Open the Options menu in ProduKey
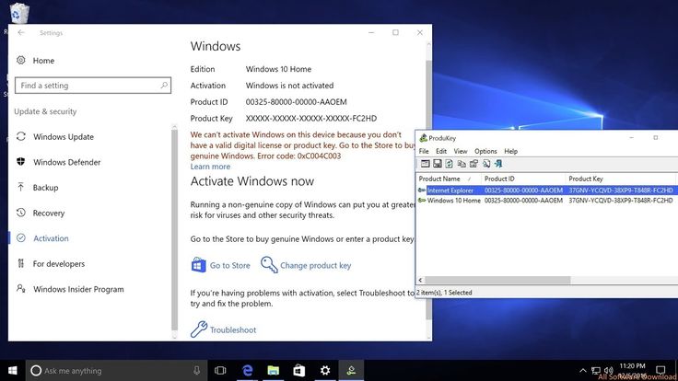678x381 pixels. (485, 151)
